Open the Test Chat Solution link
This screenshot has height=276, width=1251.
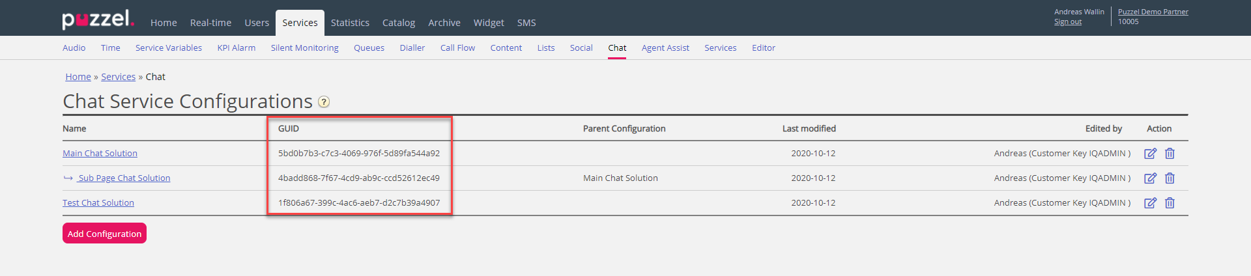coord(98,203)
